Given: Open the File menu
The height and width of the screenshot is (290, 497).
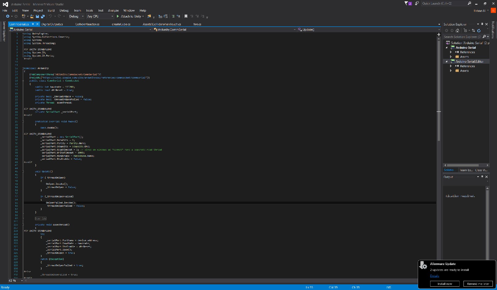Looking at the screenshot, I should [x=5, y=10].
